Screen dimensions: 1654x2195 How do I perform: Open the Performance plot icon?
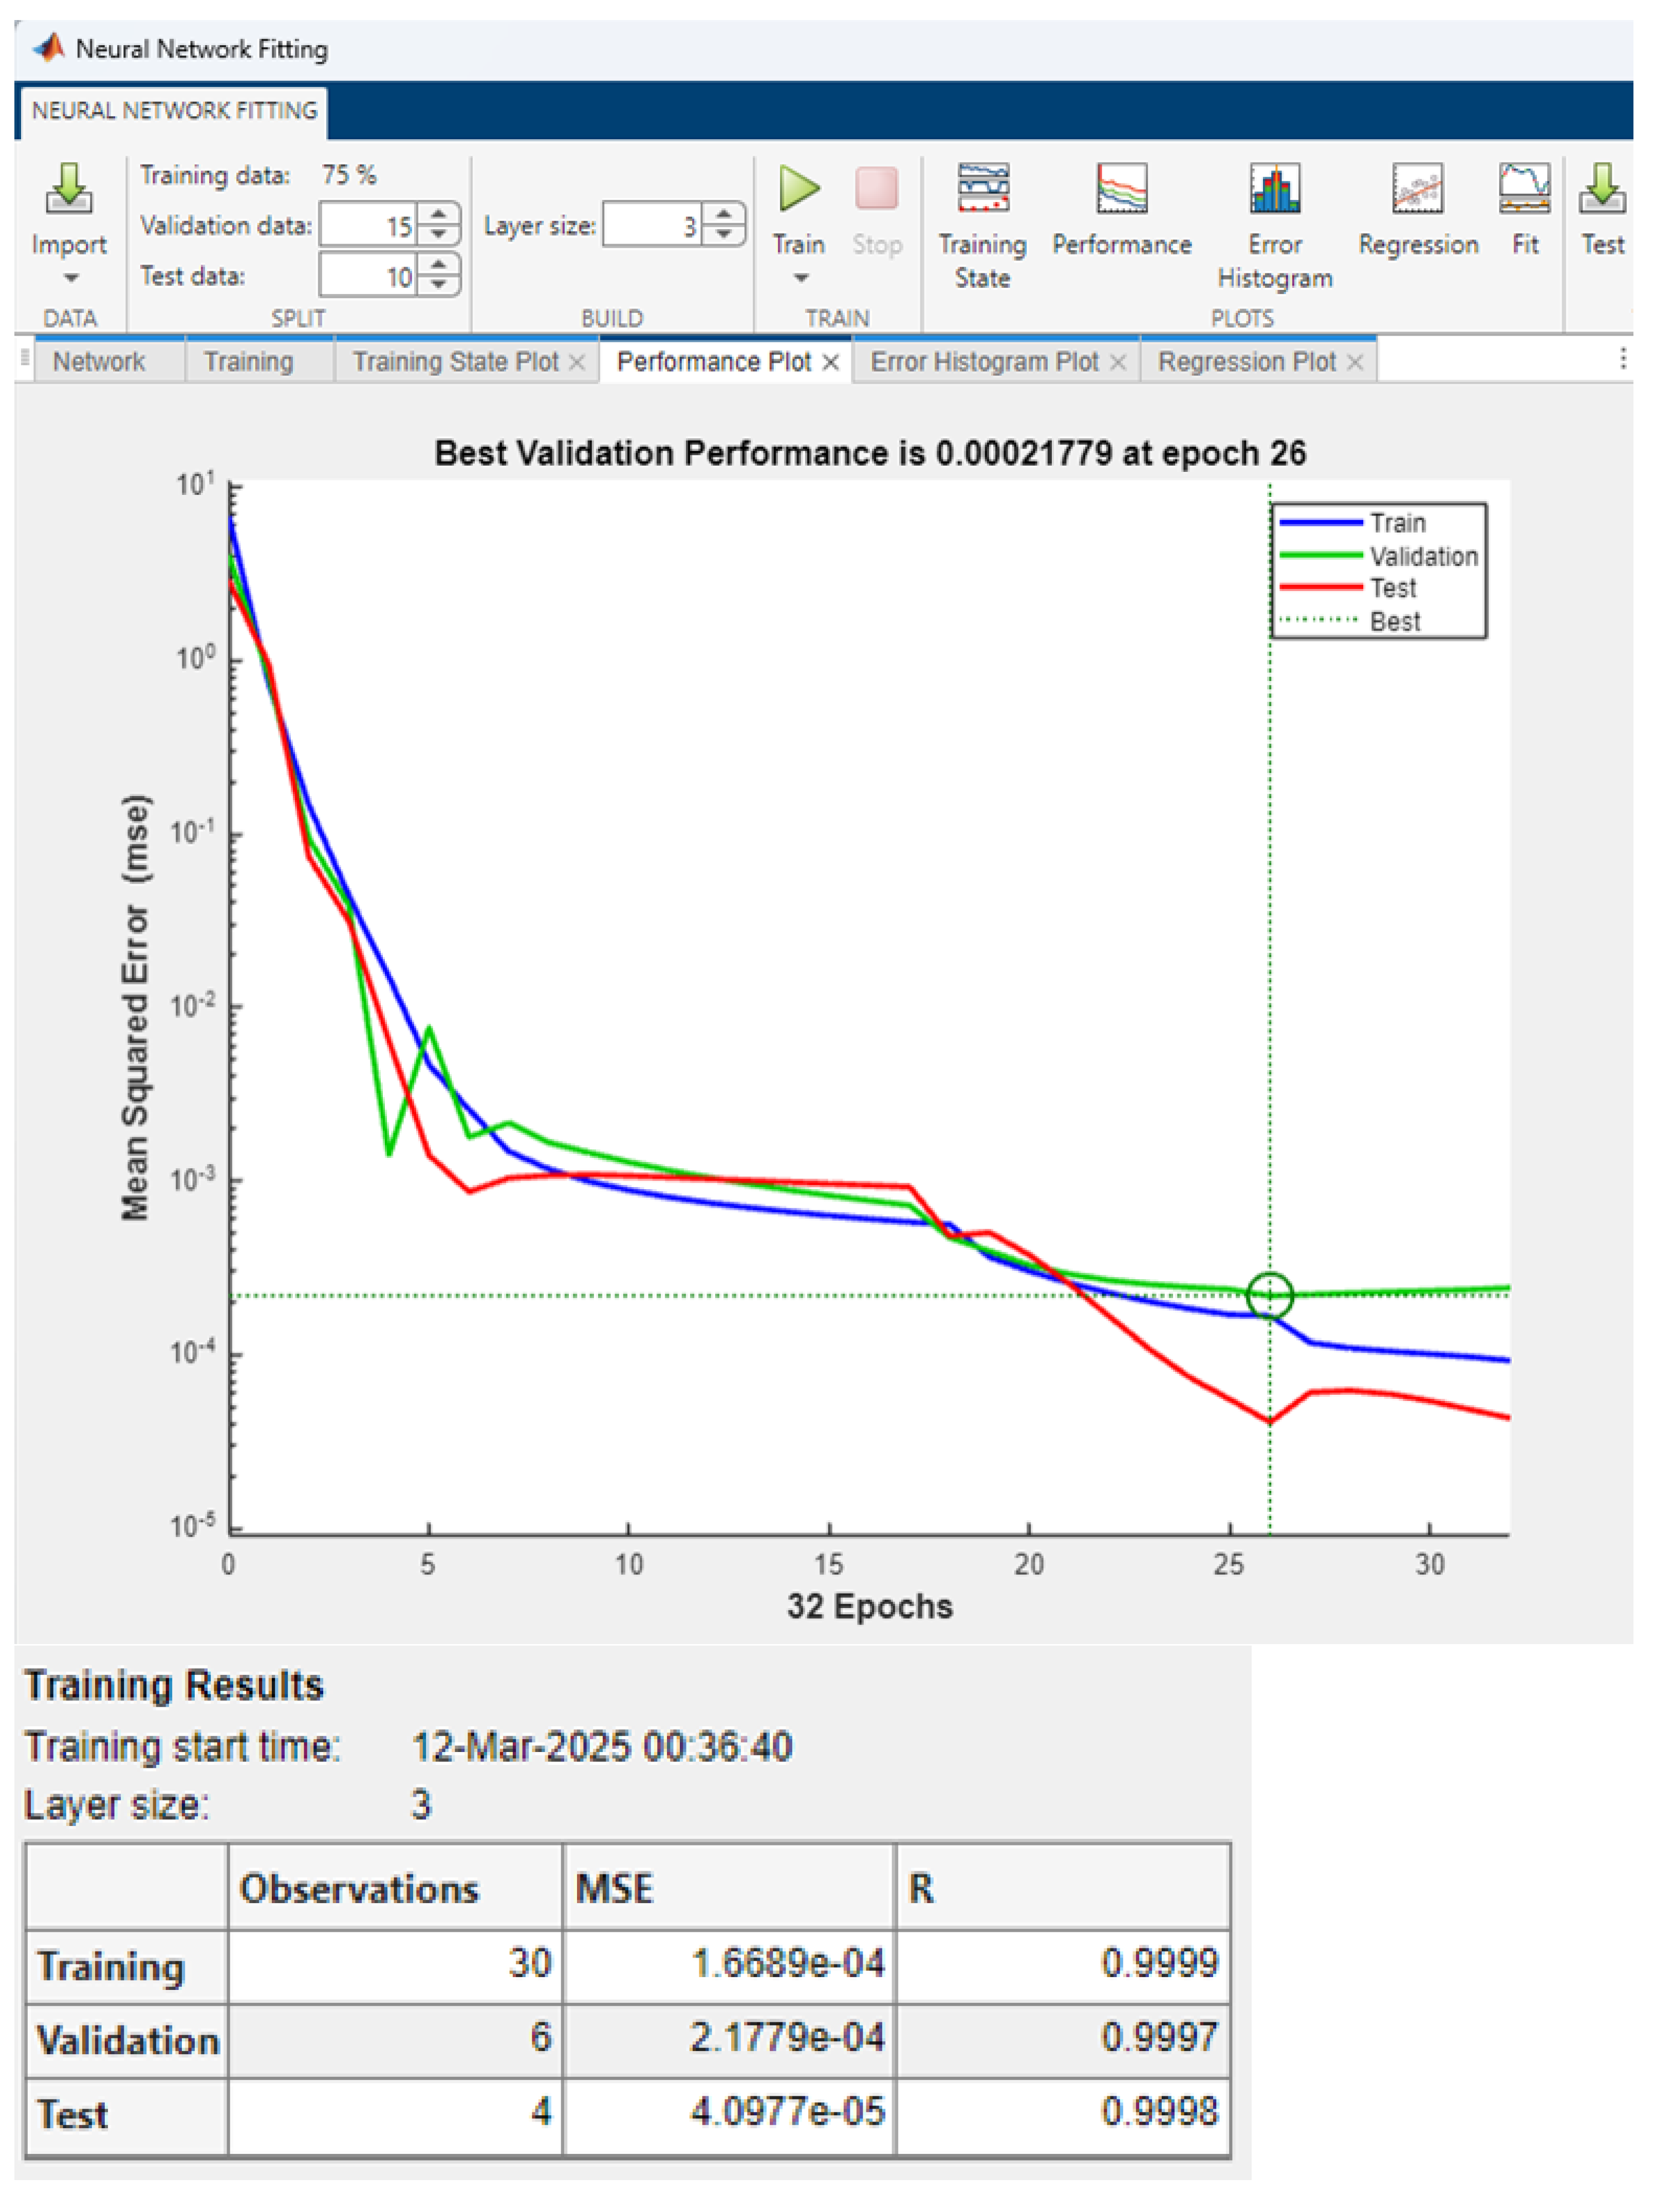1121,189
